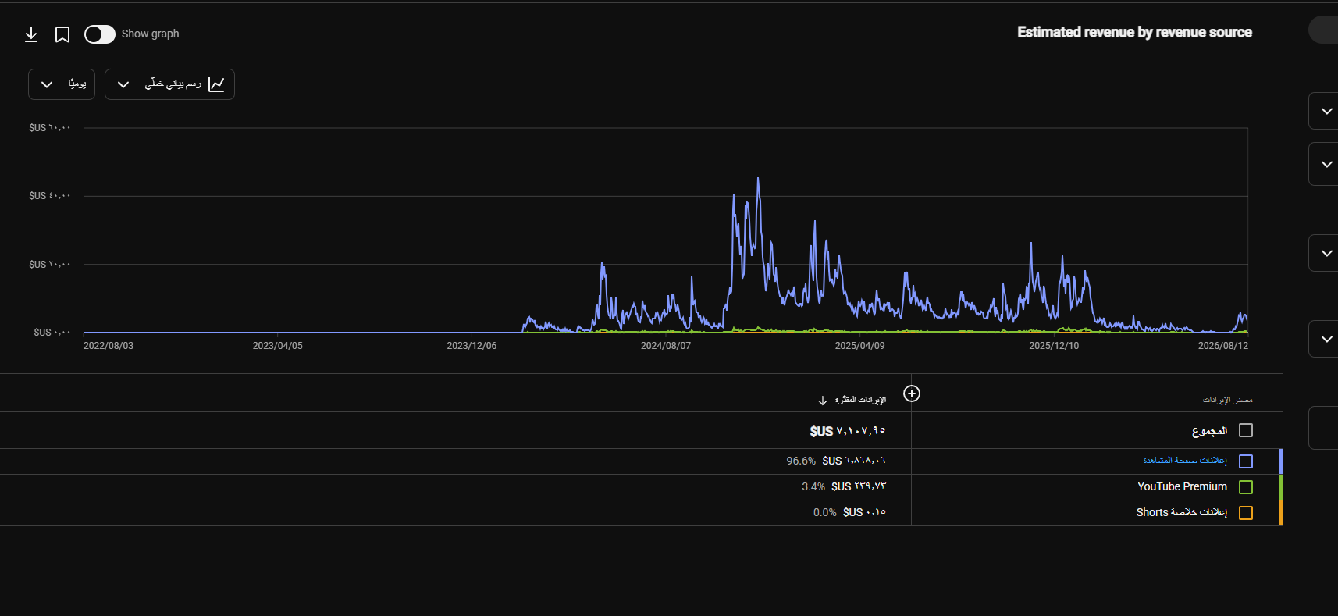Click the plus circle add-metric icon
The height and width of the screenshot is (616, 1338).
tap(912, 393)
